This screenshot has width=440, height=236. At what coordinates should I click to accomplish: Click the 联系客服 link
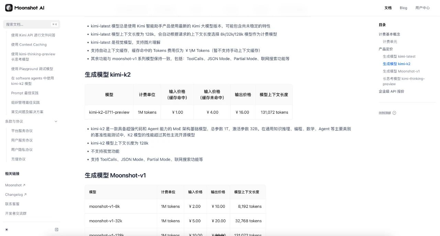coord(12,204)
